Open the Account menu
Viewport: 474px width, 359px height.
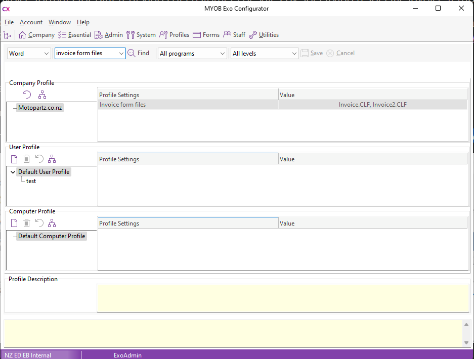(x=31, y=22)
